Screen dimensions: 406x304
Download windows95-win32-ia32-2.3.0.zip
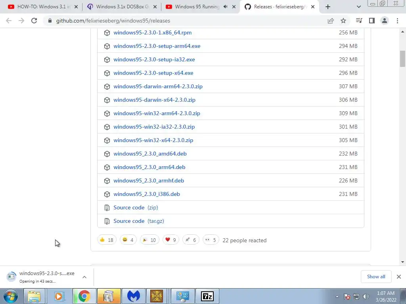[x=154, y=127]
